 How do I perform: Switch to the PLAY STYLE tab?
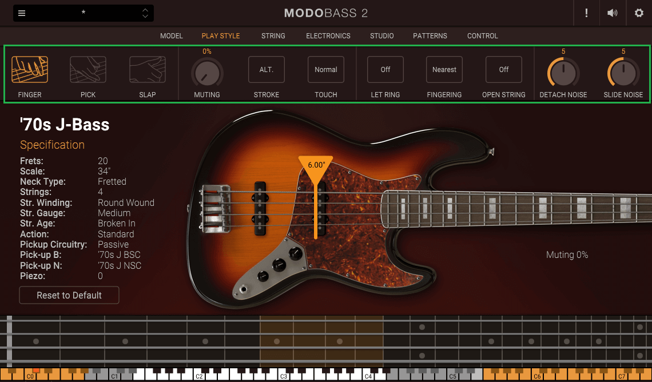(x=220, y=36)
